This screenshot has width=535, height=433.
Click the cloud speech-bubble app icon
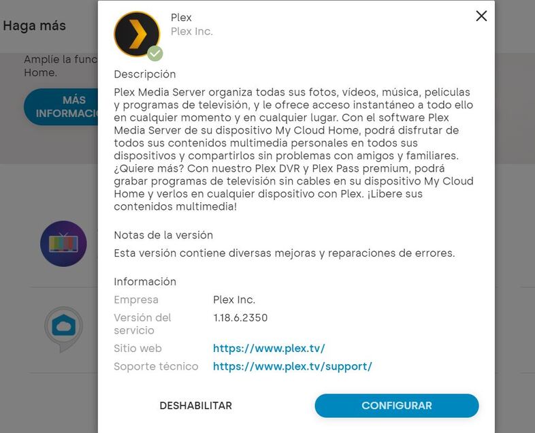pyautogui.click(x=63, y=329)
